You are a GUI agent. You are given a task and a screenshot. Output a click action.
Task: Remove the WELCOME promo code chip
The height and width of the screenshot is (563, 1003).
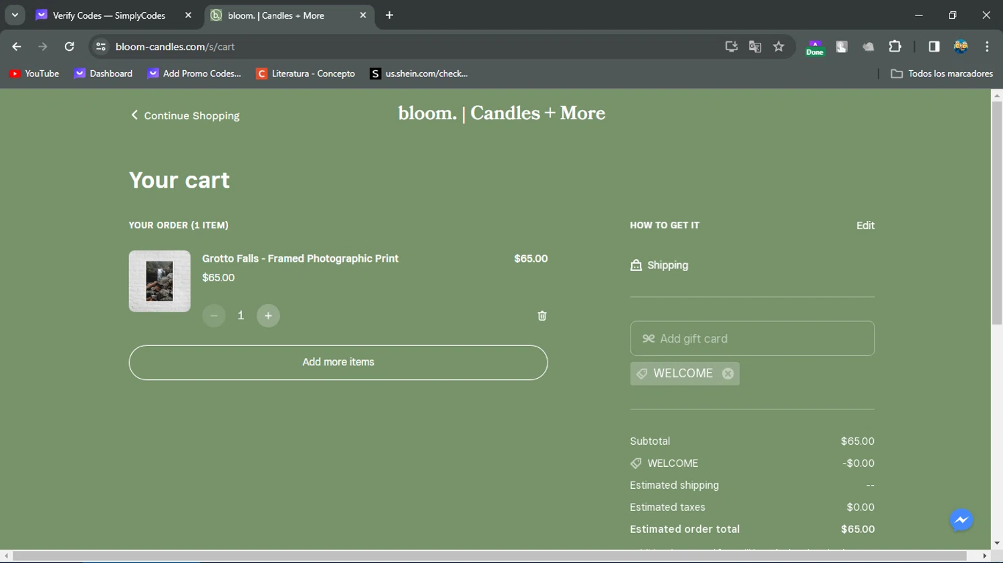click(x=728, y=374)
